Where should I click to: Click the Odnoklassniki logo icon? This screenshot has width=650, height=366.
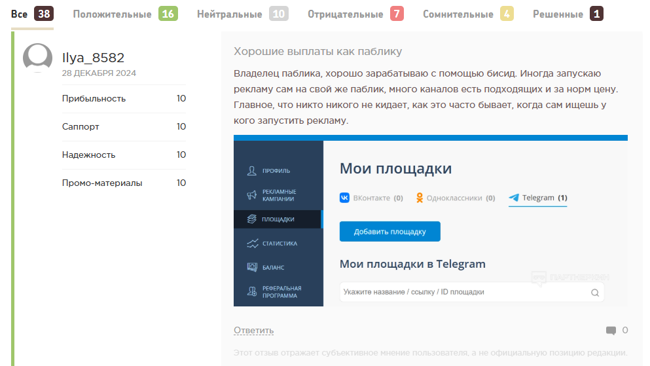(420, 198)
